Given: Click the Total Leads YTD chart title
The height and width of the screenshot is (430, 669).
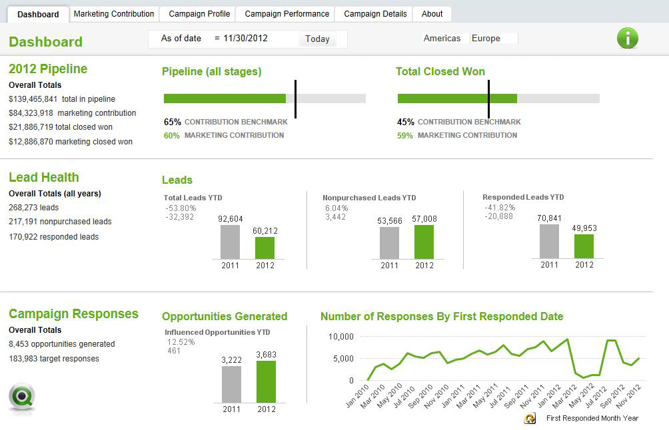Looking at the screenshot, I should [x=193, y=198].
